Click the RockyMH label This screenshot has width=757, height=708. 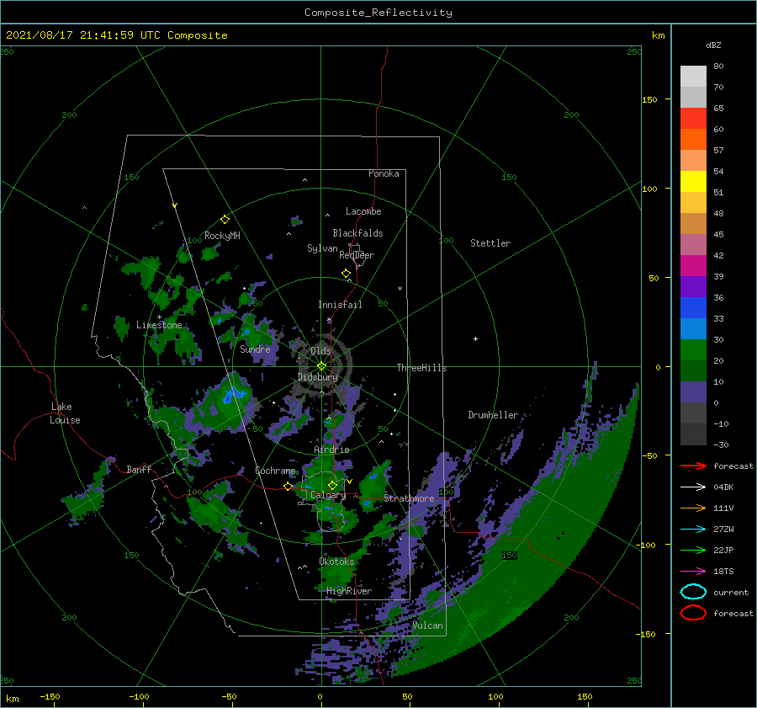222,236
